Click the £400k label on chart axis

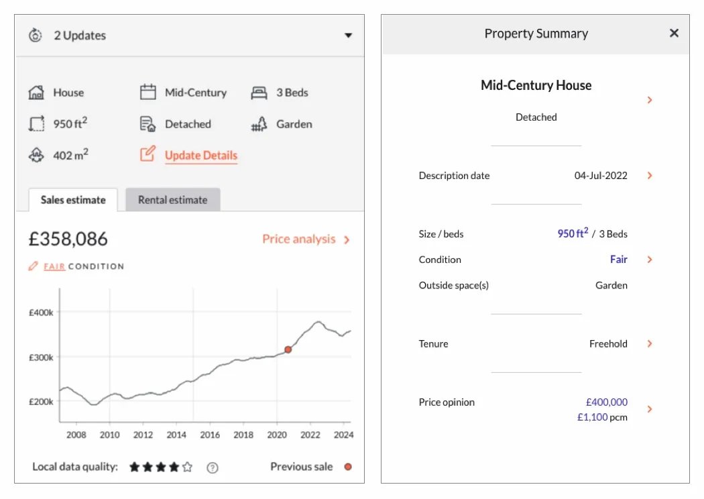(41, 313)
